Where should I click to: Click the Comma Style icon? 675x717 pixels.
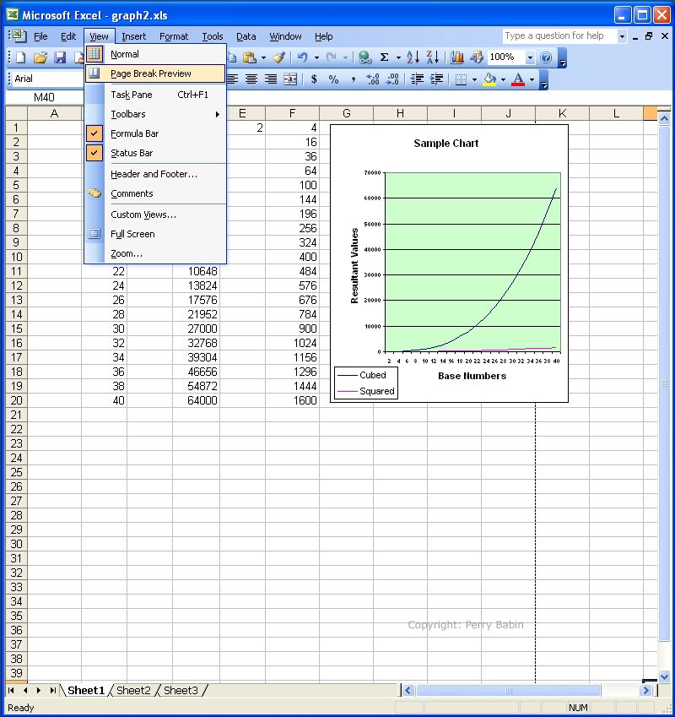click(353, 79)
